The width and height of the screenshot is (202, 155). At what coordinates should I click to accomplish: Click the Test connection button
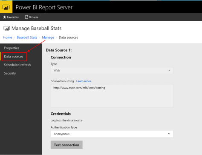tap(66, 145)
